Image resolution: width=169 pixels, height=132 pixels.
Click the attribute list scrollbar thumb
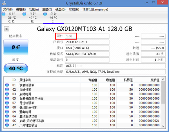tap(163, 92)
